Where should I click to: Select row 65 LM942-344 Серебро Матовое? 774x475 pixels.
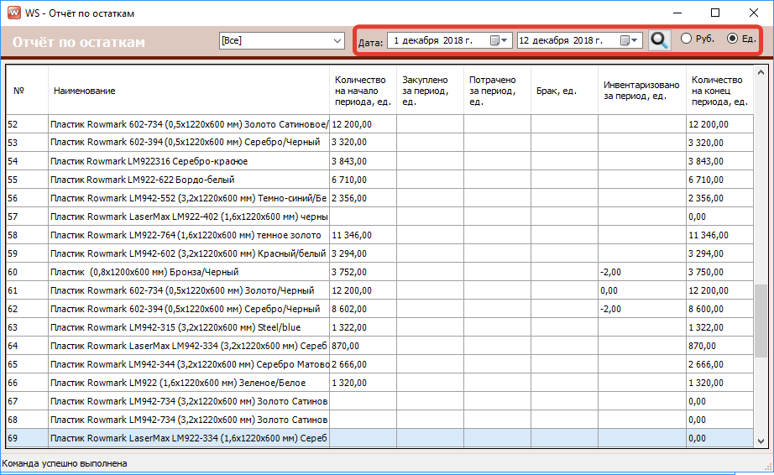pos(380,364)
